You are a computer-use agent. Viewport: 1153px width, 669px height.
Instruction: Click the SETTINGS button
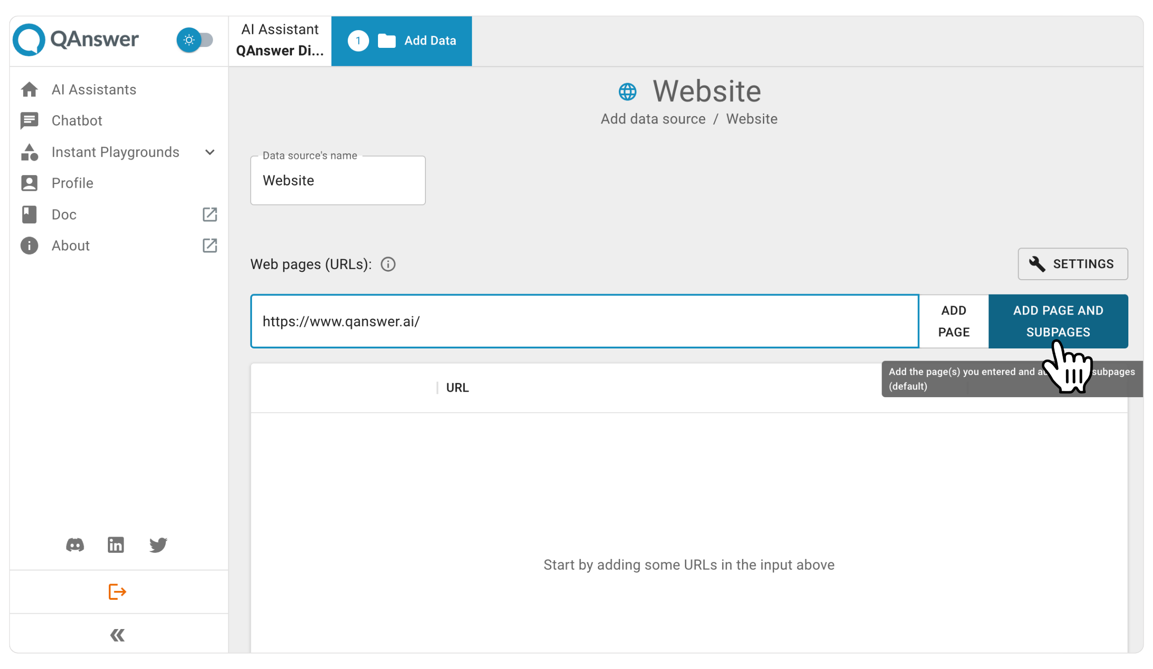(x=1073, y=263)
